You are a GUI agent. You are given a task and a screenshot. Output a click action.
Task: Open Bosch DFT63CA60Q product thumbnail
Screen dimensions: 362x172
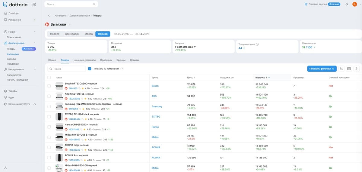coord(59,86)
